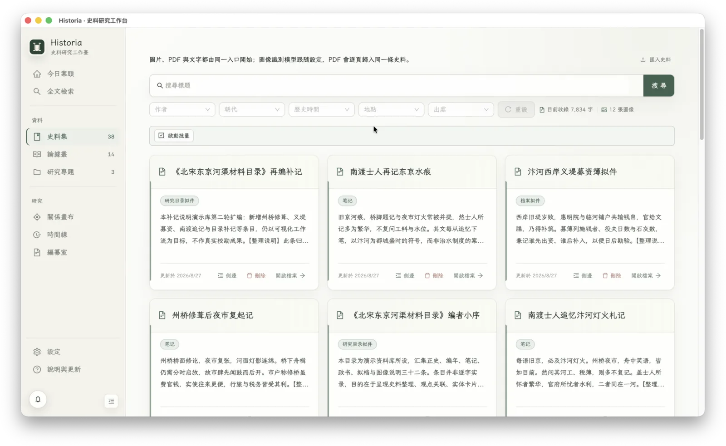Click the 档案拟件 tag
Viewport: 726px width, 446px height.
pyautogui.click(x=530, y=201)
